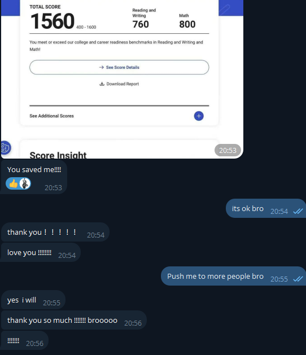The width and height of the screenshot is (306, 355).
Task: Click the reactor avatar next to thumbs up
Action: point(25,183)
